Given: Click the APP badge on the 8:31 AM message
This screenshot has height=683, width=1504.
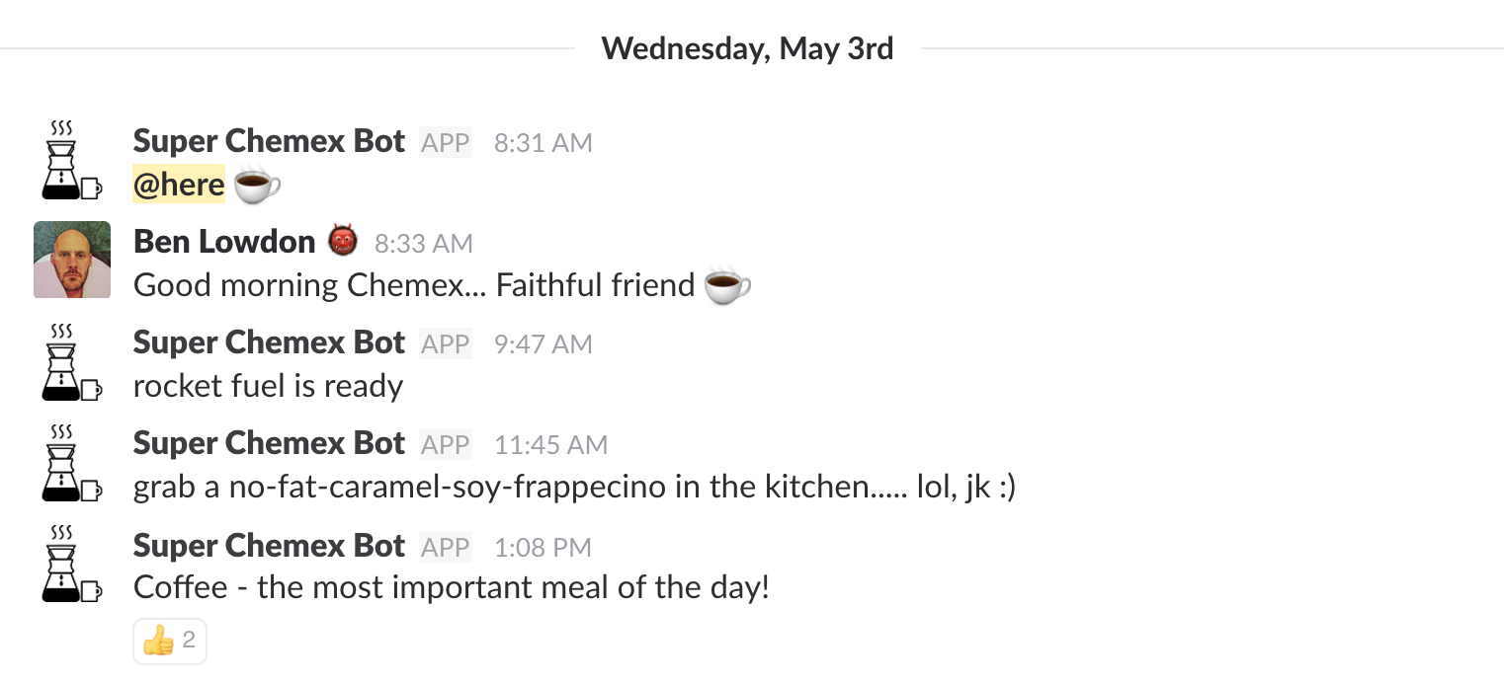Looking at the screenshot, I should coord(445,142).
